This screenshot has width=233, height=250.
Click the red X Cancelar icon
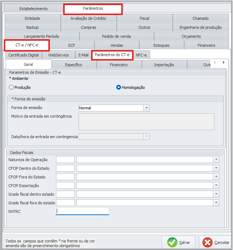tap(208, 242)
